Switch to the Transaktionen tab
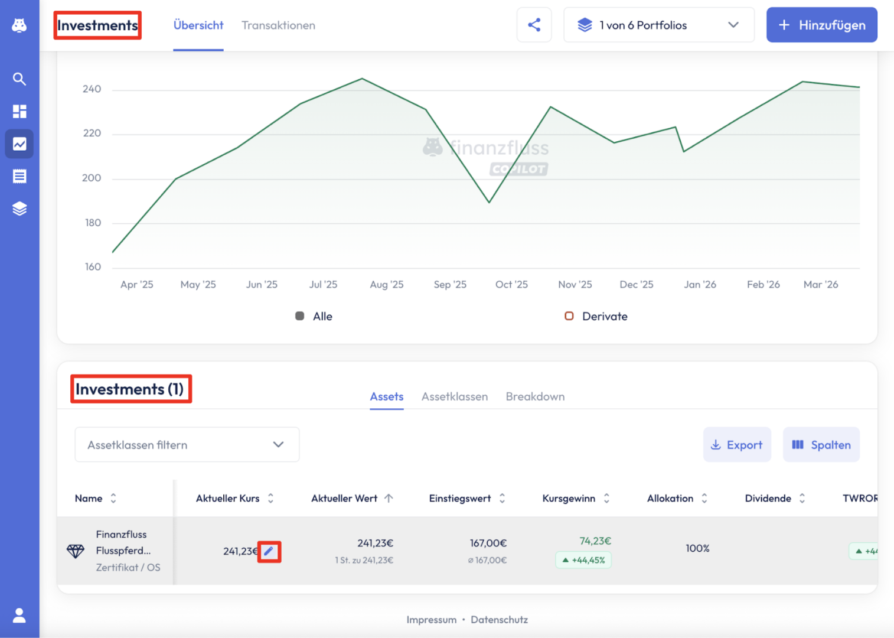Image resolution: width=894 pixels, height=638 pixels. click(x=278, y=25)
